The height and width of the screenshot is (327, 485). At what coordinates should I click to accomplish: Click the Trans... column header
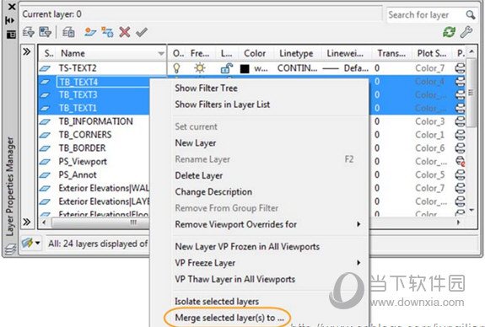click(391, 53)
